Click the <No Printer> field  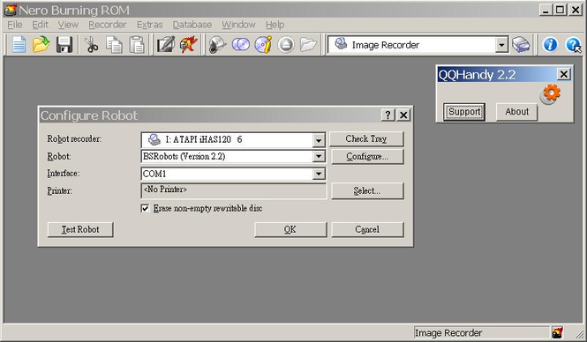[x=234, y=190]
